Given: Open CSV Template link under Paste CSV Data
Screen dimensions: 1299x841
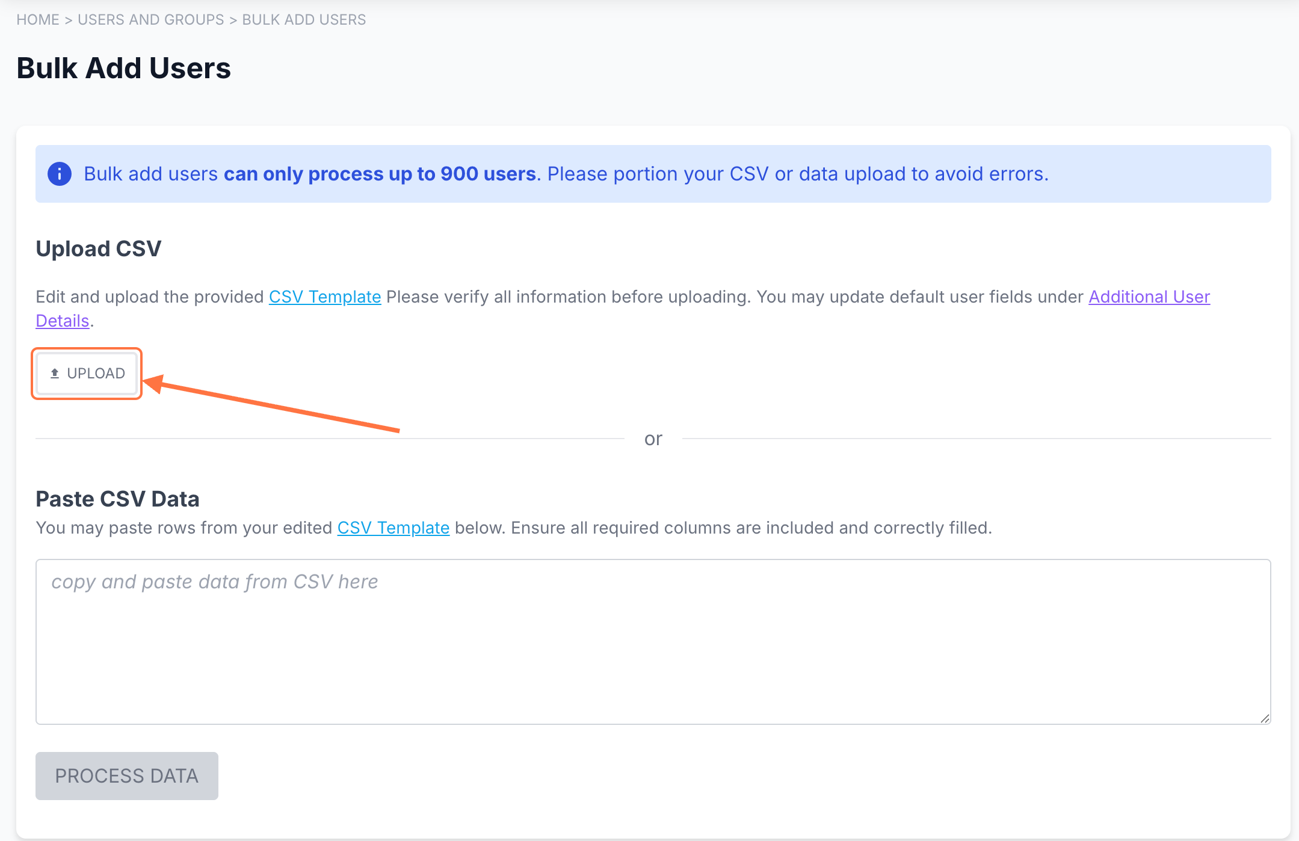Looking at the screenshot, I should pos(393,528).
